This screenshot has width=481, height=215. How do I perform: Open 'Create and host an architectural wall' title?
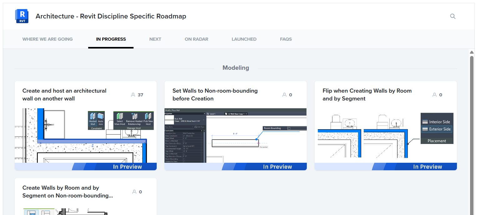tap(64, 95)
